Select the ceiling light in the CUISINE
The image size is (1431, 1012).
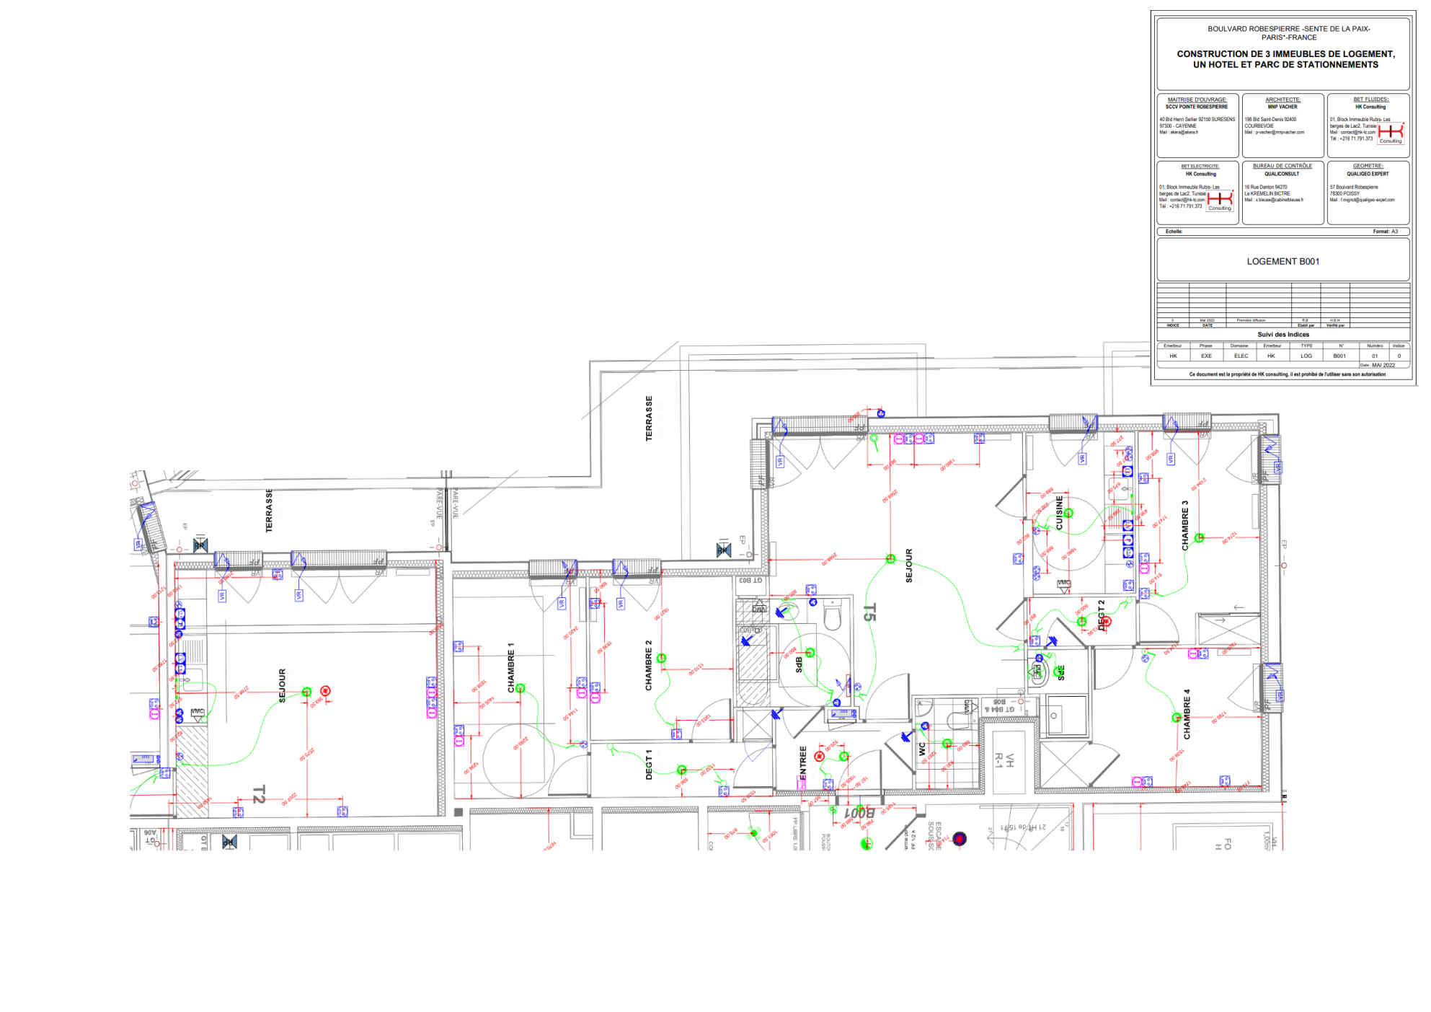(1068, 513)
